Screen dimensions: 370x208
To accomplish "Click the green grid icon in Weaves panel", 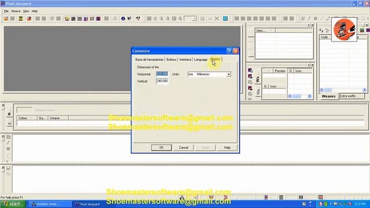I will (362, 31).
